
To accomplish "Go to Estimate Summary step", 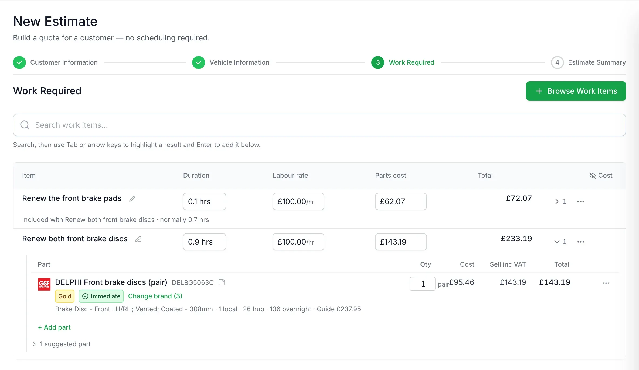I will click(x=589, y=62).
